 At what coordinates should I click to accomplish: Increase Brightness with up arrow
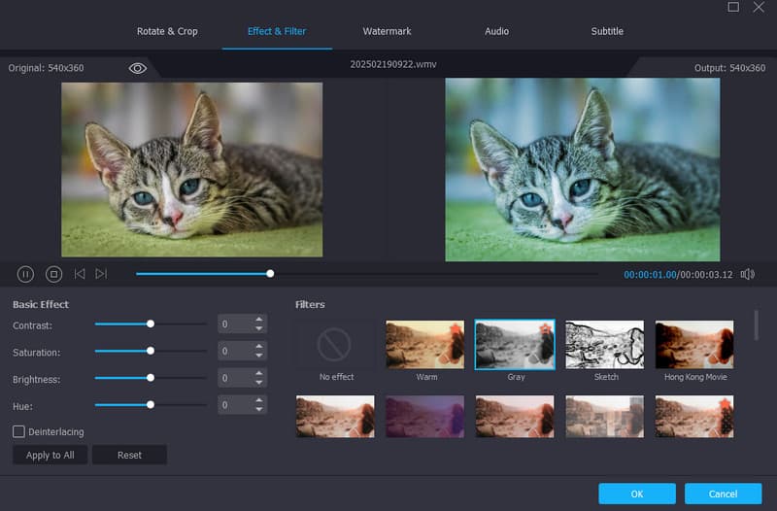[258, 373]
